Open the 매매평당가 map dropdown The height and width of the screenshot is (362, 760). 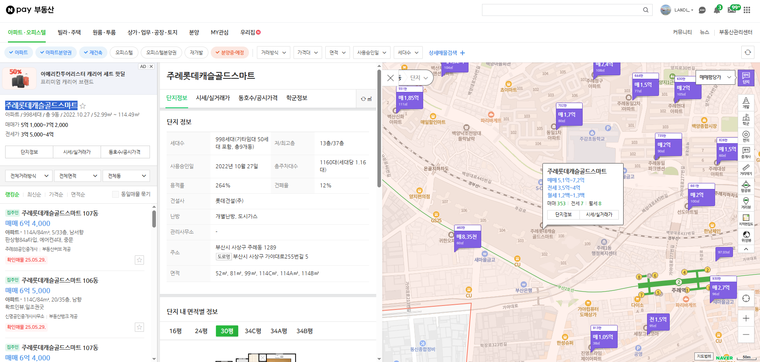pyautogui.click(x=715, y=78)
